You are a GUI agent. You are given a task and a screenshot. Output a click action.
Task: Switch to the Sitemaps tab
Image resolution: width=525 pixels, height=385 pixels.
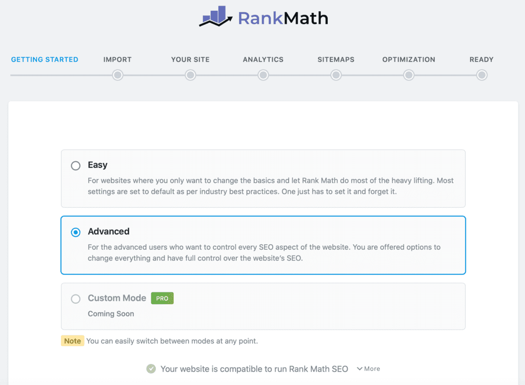(x=336, y=59)
